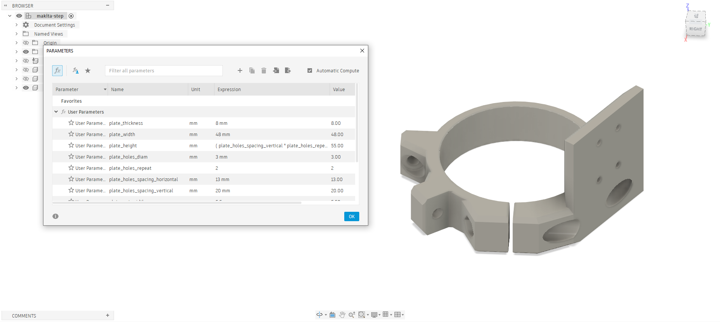Click the Filter all parameters search field
This screenshot has height=322, width=720.
163,70
